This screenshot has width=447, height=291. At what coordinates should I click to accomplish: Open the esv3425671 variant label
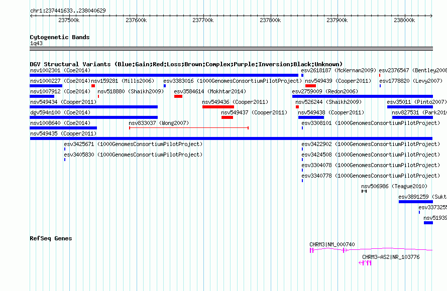click(x=133, y=144)
